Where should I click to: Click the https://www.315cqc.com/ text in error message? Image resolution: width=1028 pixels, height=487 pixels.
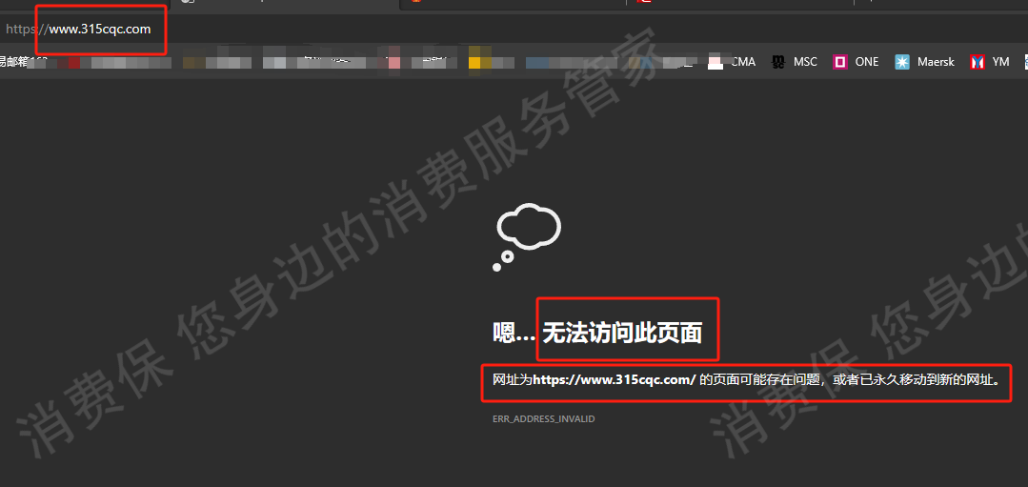pyautogui.click(x=615, y=379)
